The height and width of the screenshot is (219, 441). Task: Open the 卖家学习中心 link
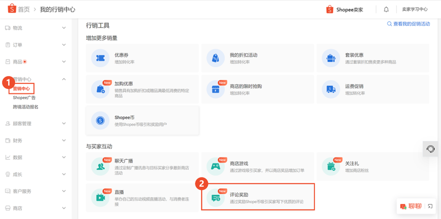pyautogui.click(x=415, y=9)
